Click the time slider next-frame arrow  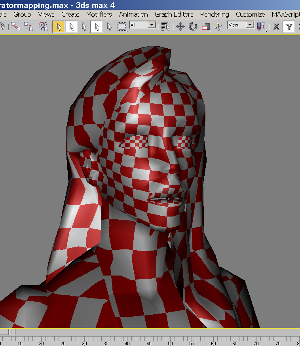(x=13, y=332)
